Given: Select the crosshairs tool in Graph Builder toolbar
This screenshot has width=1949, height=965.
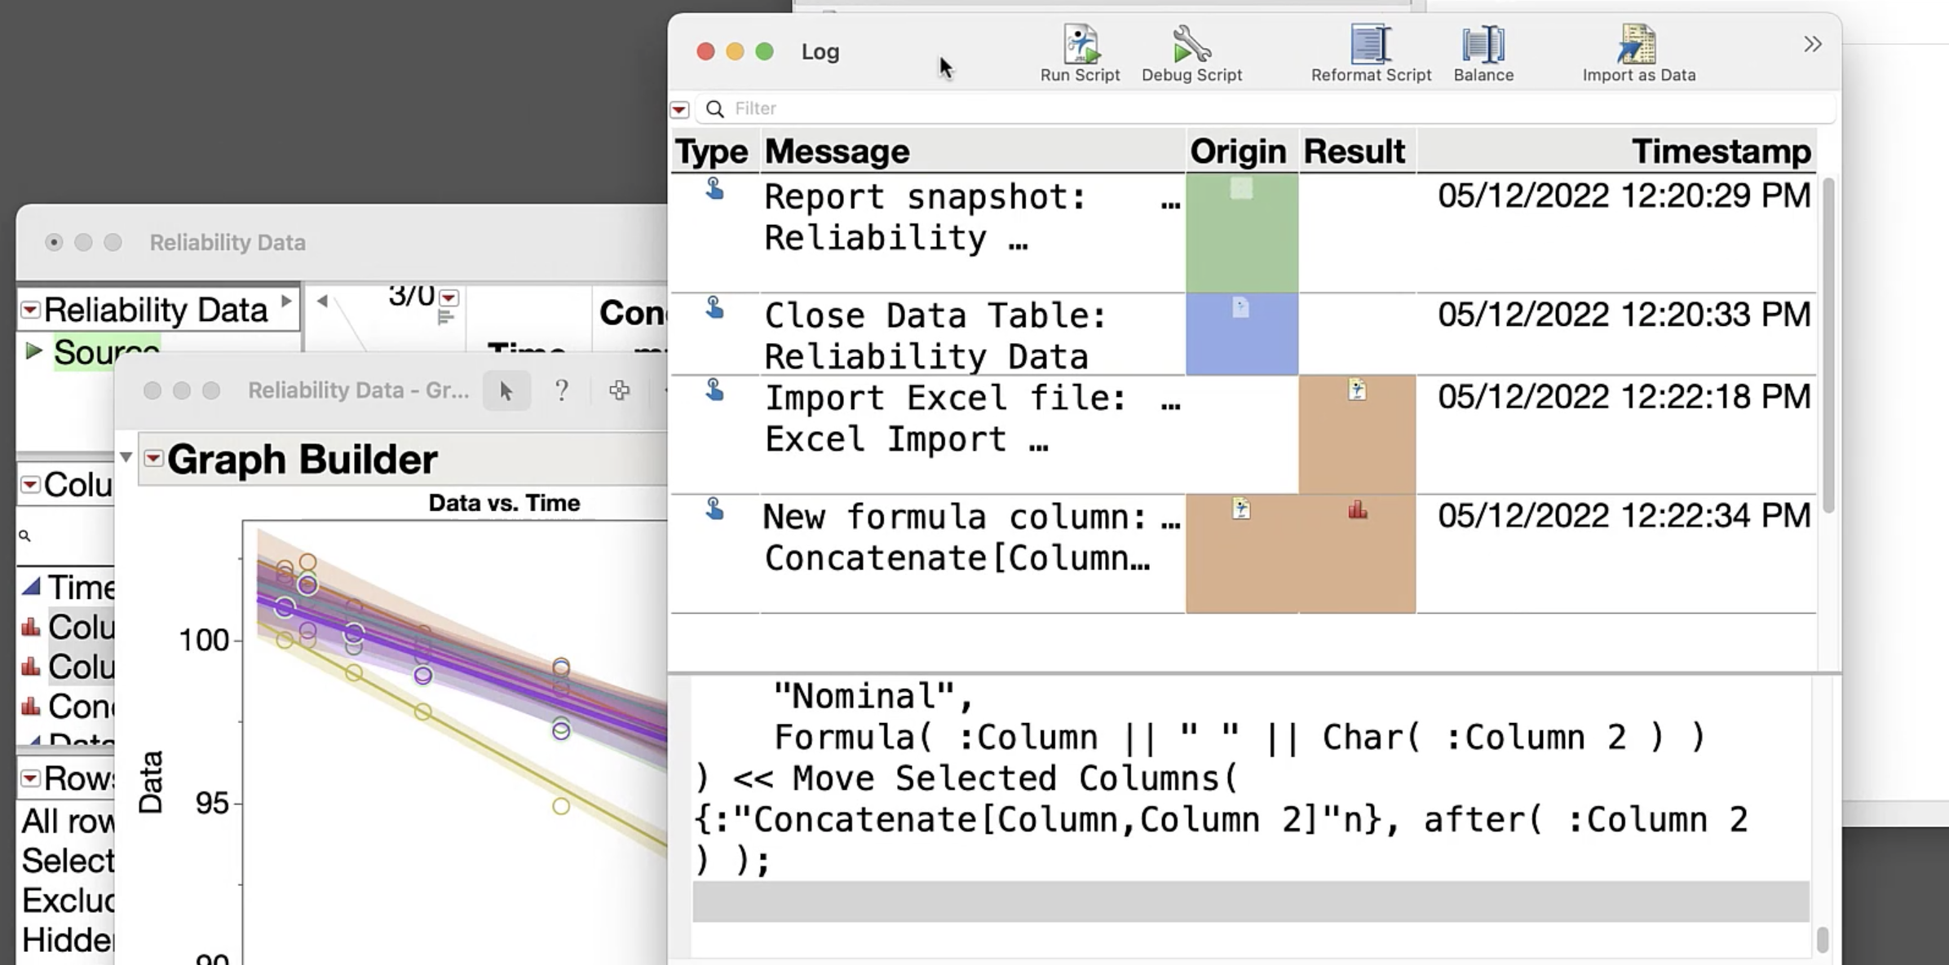Looking at the screenshot, I should point(619,391).
